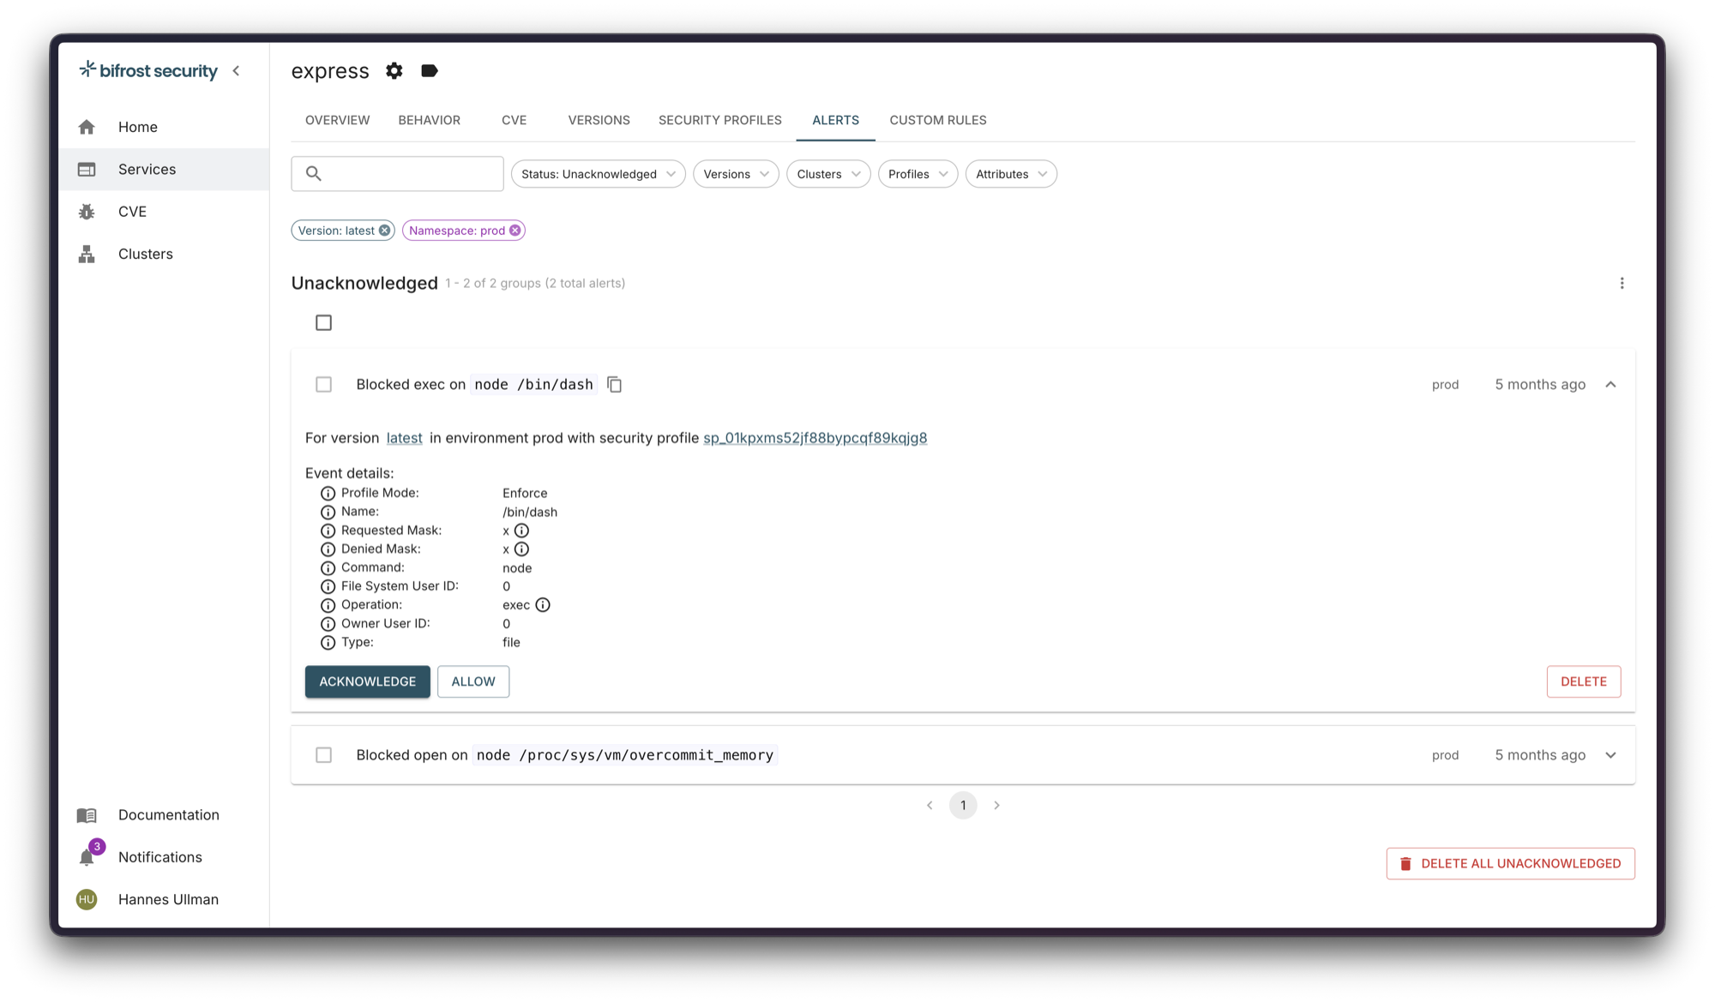The height and width of the screenshot is (1002, 1715).
Task: Copy the node /bin/dash alert text
Action: coord(614,384)
